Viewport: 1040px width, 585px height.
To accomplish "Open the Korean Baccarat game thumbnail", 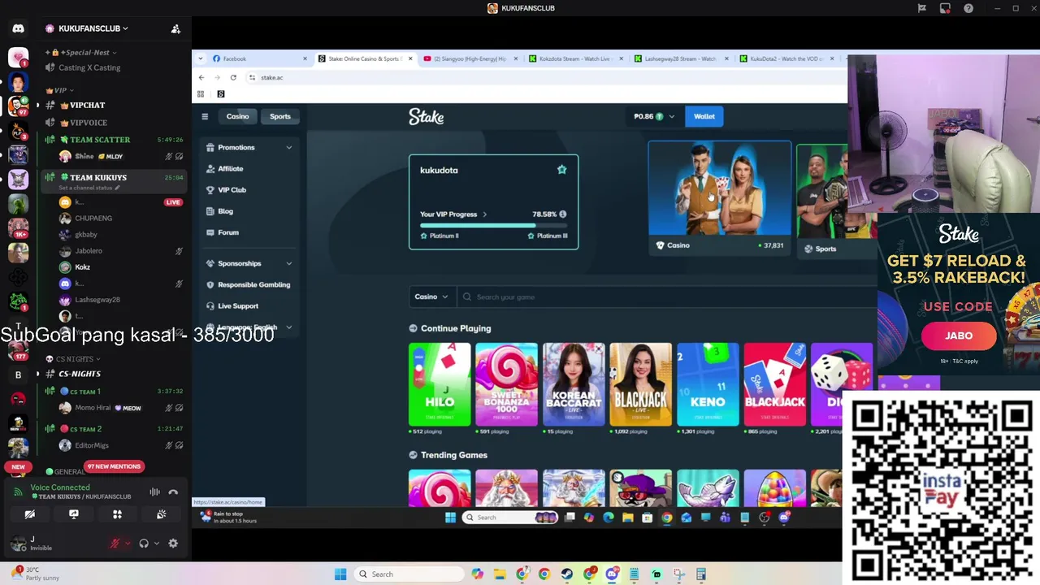I will pyautogui.click(x=574, y=384).
